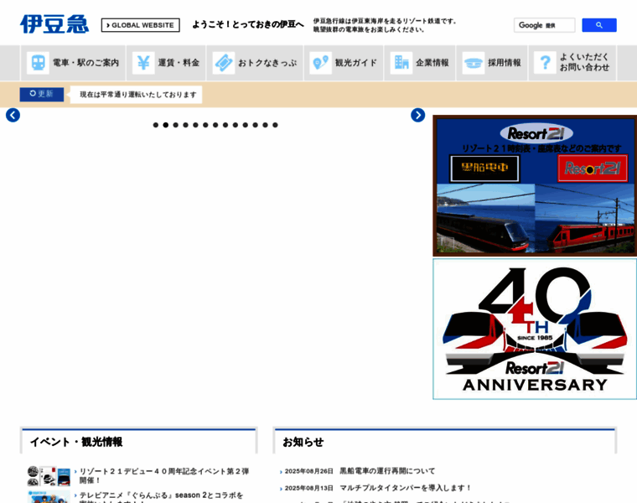Click the map pin icon for 観光ガイド
Viewport: 637px width, 503px height.
click(x=320, y=63)
